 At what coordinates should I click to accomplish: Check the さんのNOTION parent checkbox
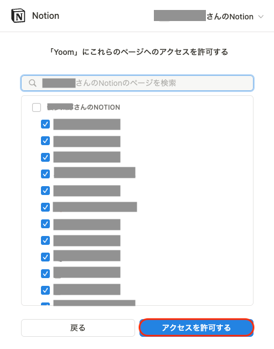tap(37, 107)
